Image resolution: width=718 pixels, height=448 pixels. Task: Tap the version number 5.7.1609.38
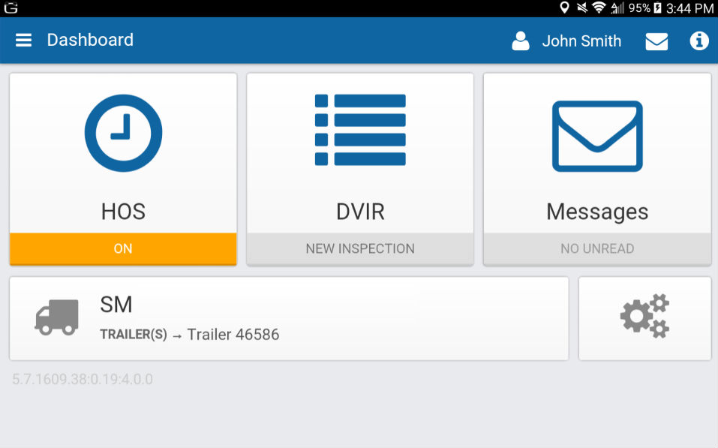point(83,379)
